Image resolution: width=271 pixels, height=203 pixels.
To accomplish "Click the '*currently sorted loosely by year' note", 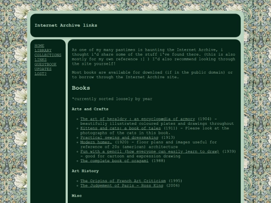I will click(x=112, y=99).
